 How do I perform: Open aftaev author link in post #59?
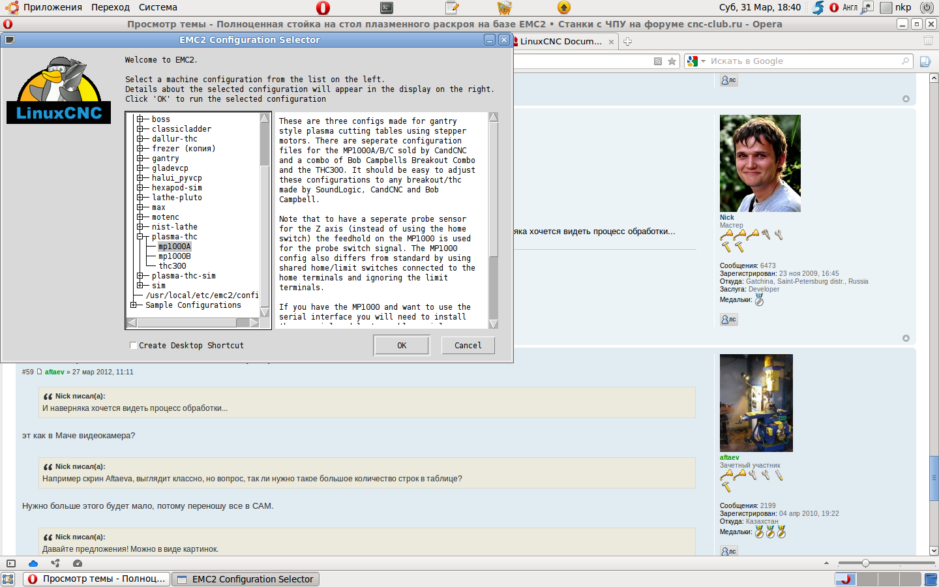55,372
